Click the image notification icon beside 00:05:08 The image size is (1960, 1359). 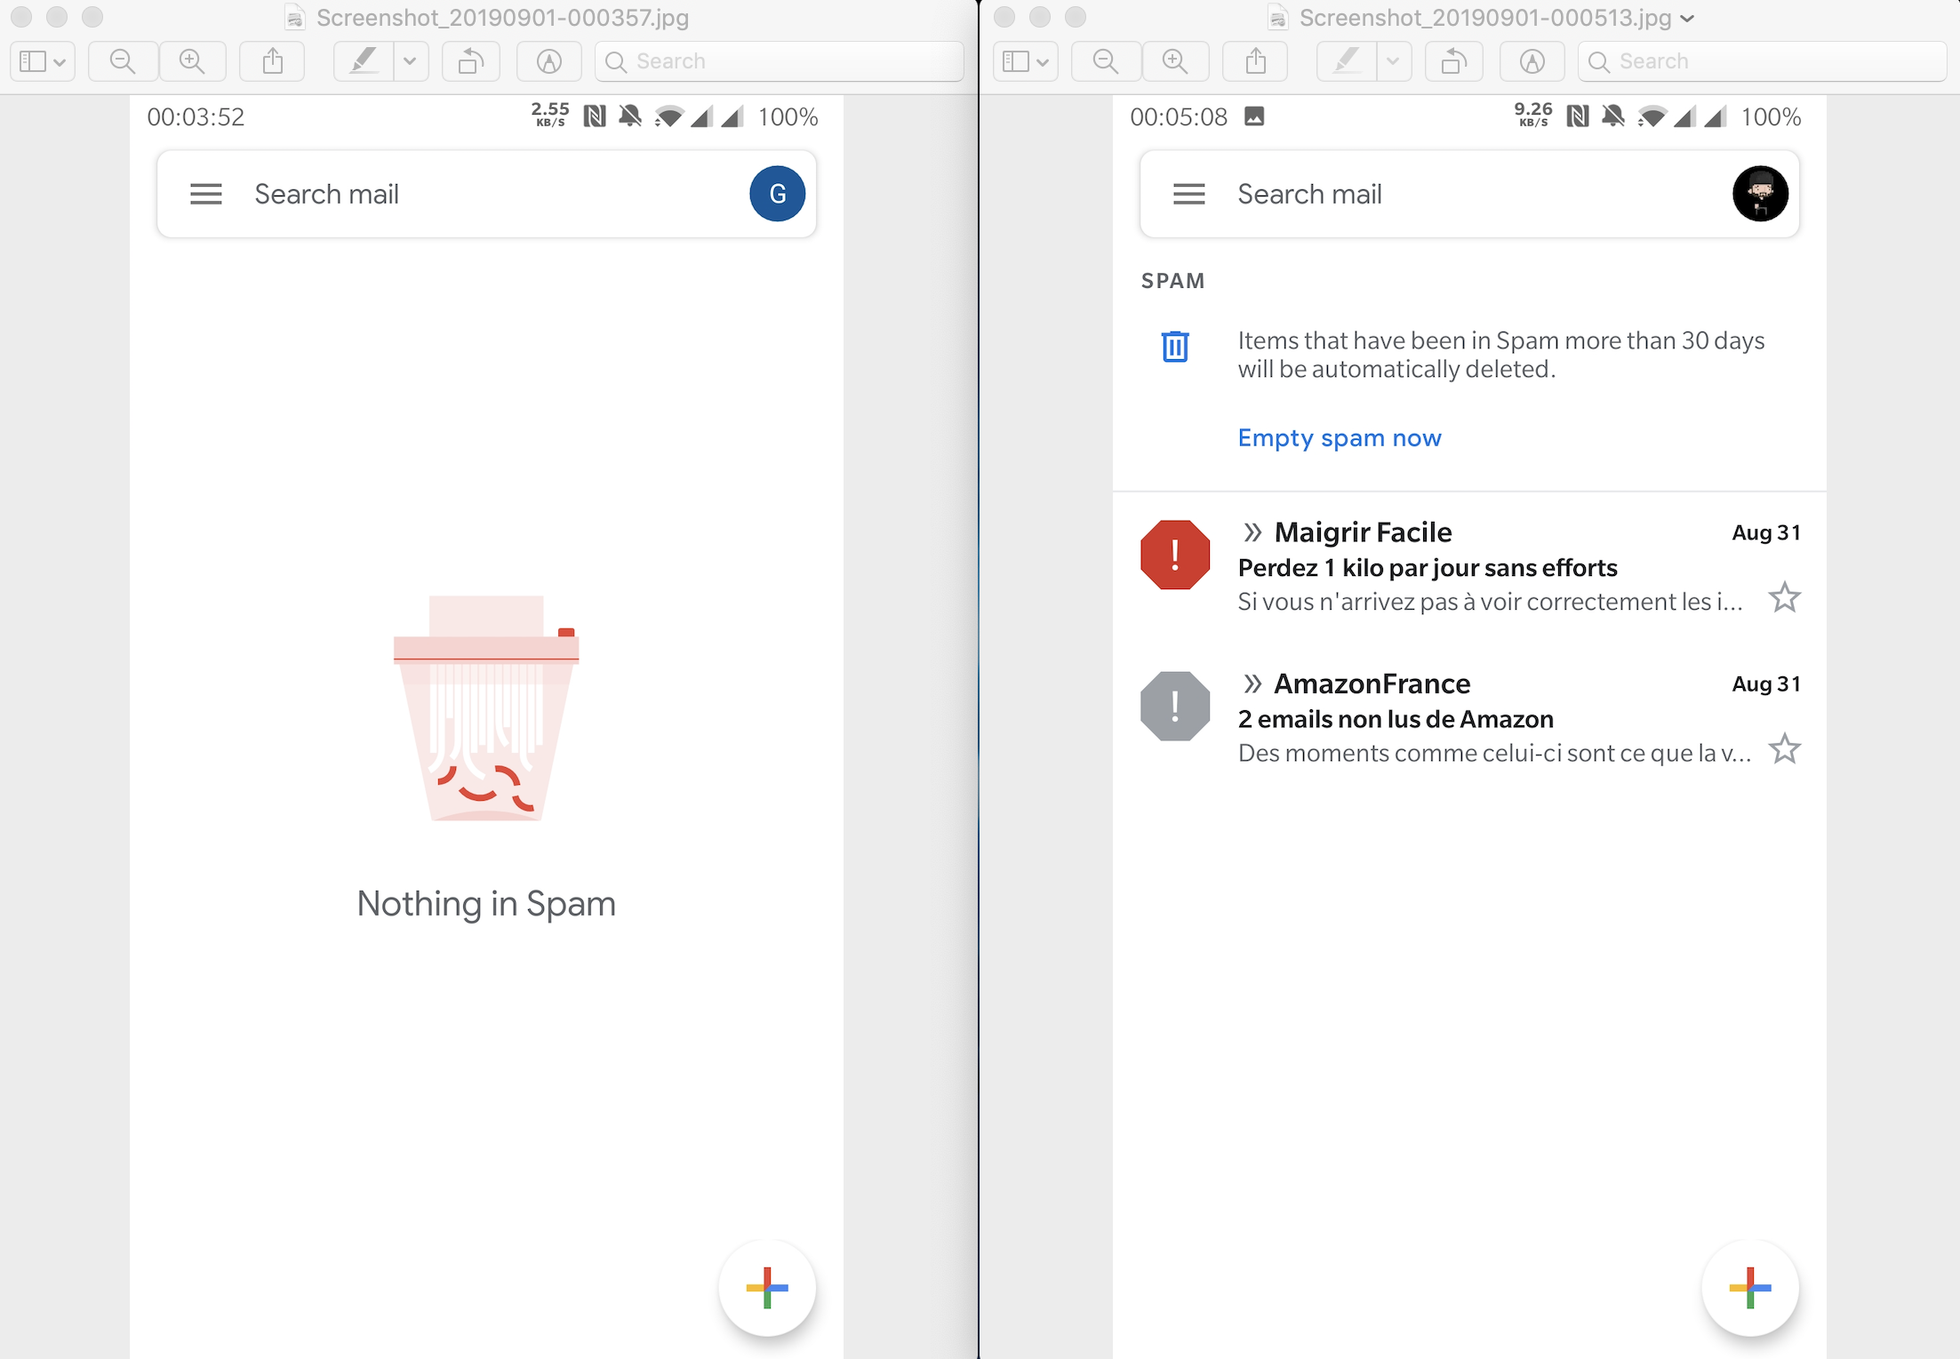1254,116
